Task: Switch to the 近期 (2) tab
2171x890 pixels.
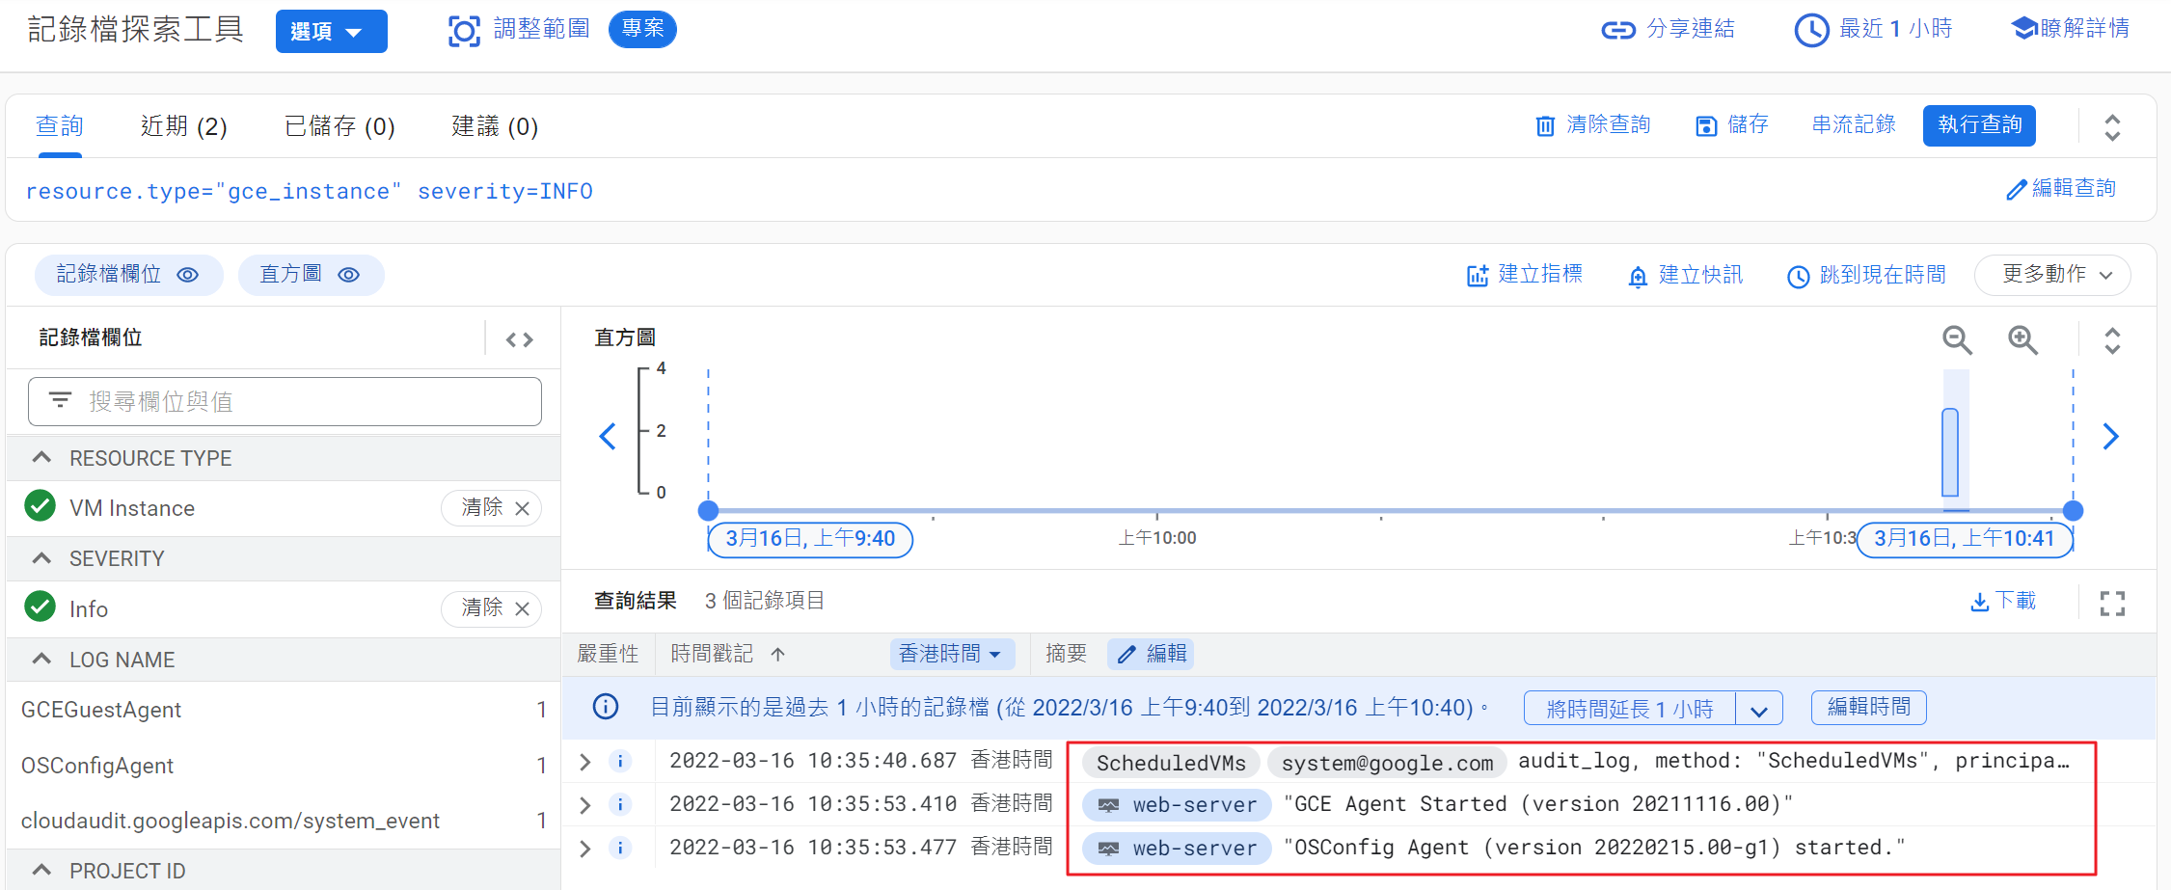Action: point(183,126)
